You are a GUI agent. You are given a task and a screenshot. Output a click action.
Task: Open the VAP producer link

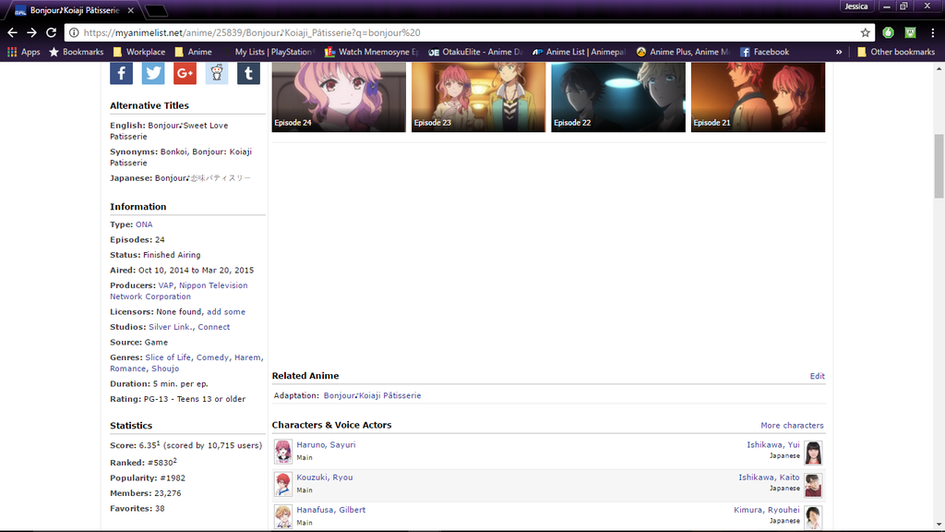click(x=166, y=285)
